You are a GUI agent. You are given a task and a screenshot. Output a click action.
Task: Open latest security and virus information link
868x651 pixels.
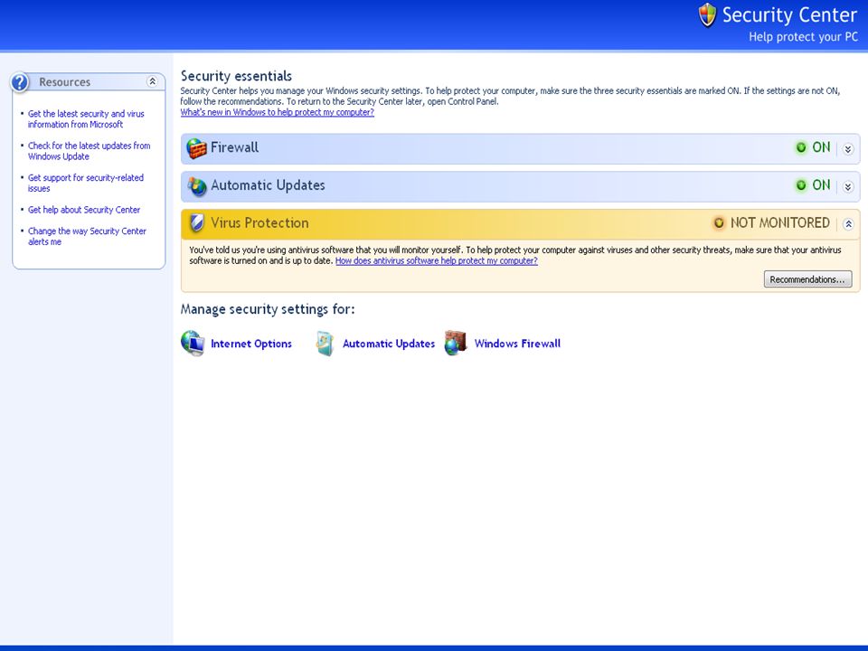86,119
